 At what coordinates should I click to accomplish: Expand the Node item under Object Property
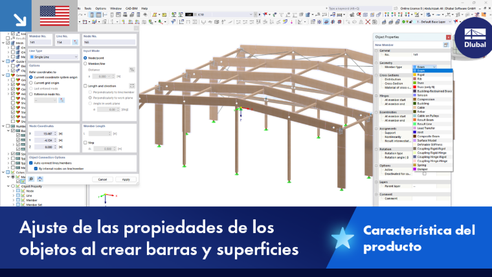pyautogui.click(x=13, y=191)
